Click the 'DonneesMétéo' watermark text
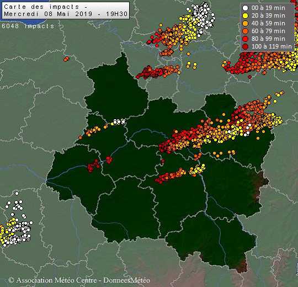This screenshot has height=287, width=298. click(x=126, y=280)
